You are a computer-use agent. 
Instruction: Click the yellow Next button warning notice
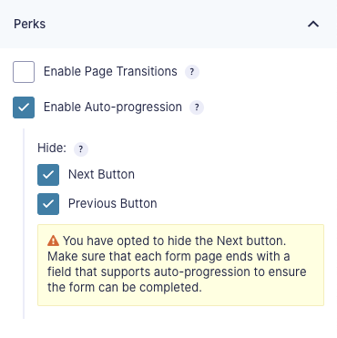click(x=180, y=265)
